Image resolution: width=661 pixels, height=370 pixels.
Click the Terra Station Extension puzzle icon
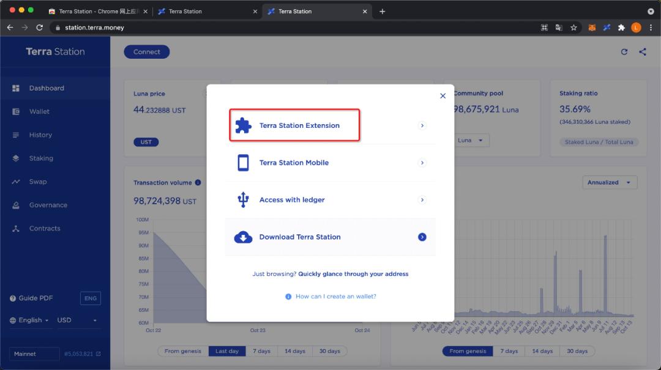click(x=243, y=125)
